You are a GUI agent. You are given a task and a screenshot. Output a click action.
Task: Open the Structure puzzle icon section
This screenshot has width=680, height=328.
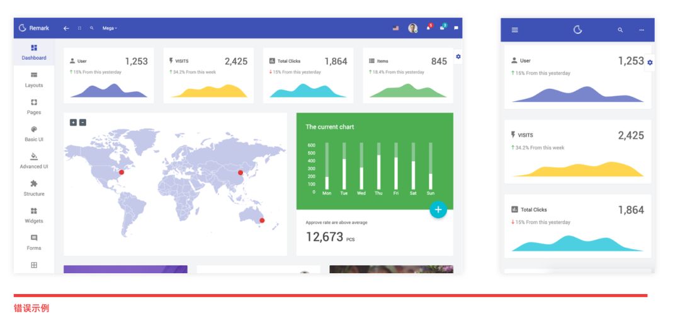[34, 188]
